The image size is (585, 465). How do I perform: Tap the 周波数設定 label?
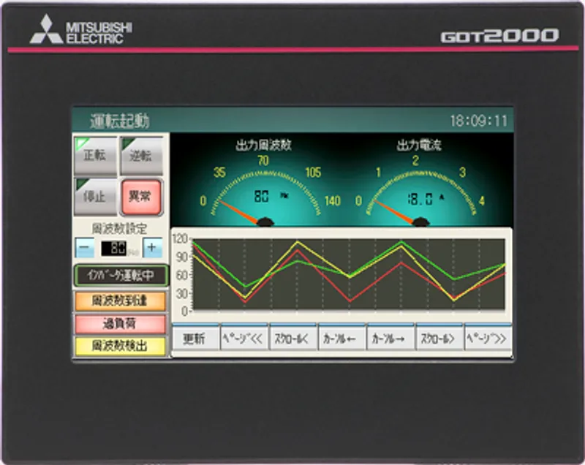[x=119, y=228]
